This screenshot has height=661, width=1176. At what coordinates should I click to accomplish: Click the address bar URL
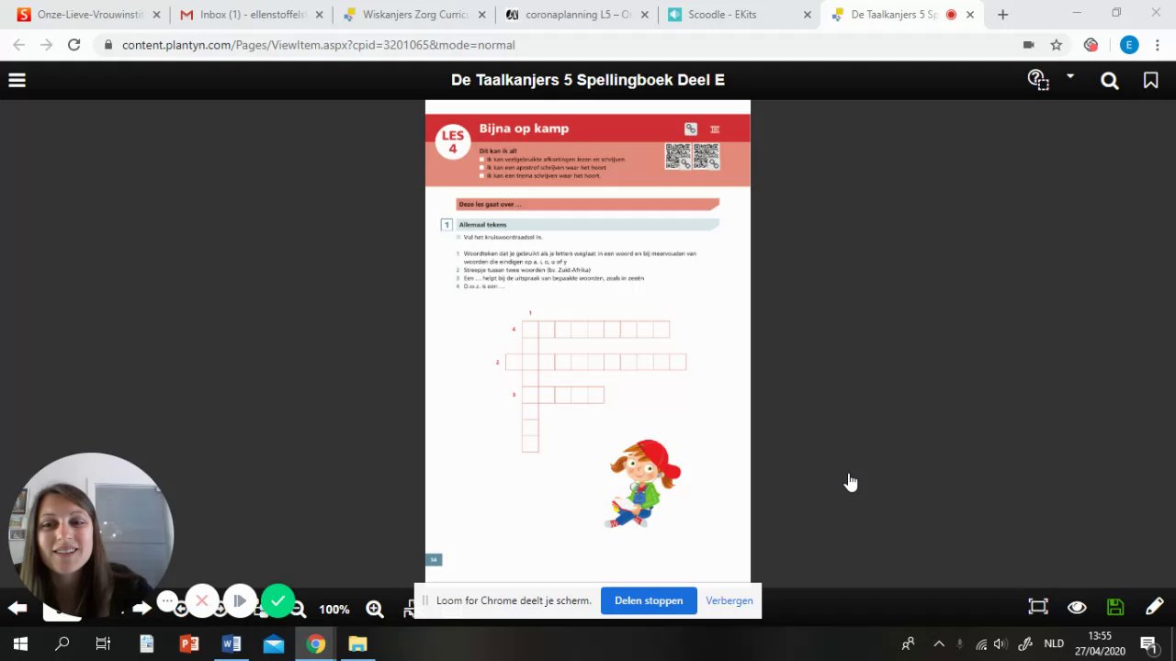318,45
